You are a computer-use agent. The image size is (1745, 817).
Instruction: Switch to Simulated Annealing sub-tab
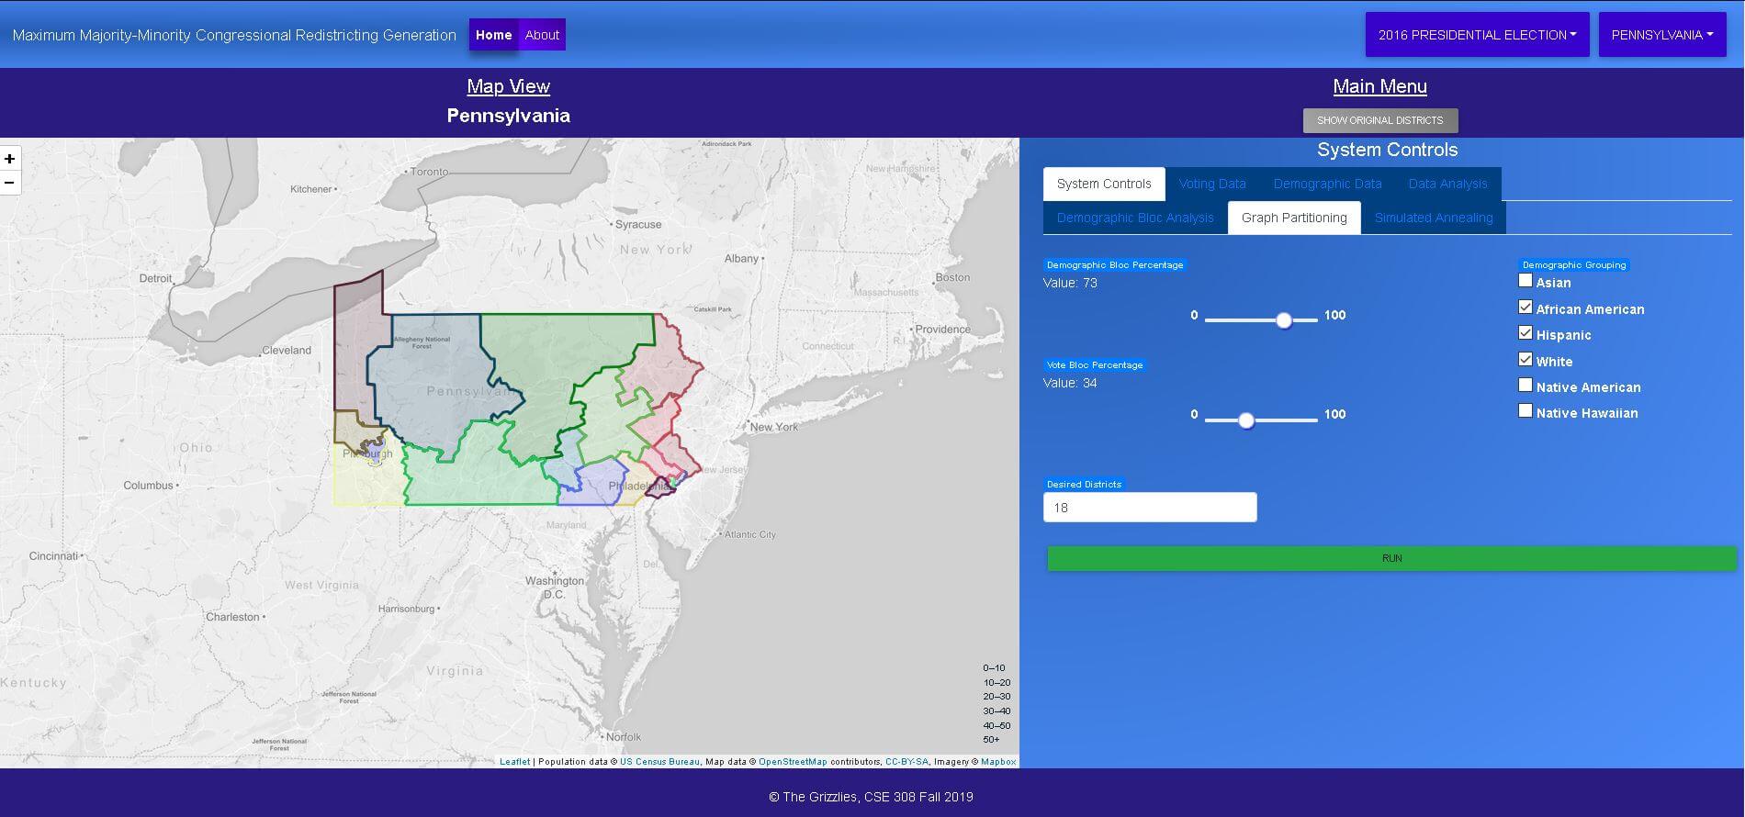click(x=1434, y=218)
